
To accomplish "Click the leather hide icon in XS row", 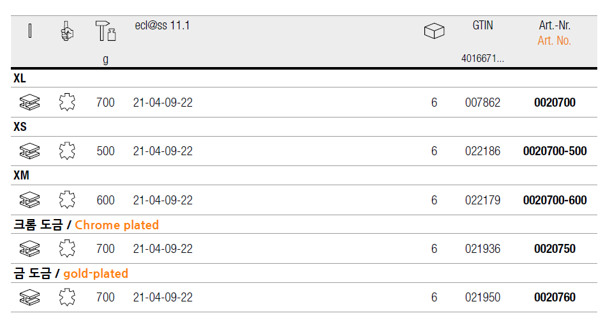I will (67, 151).
